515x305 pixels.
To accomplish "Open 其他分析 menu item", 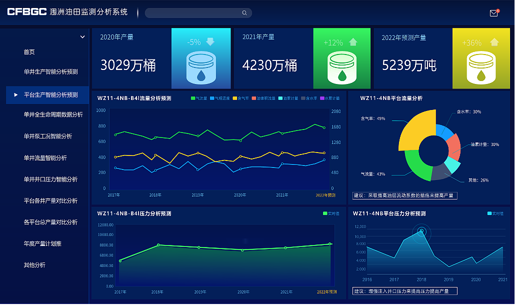I will [x=34, y=265].
